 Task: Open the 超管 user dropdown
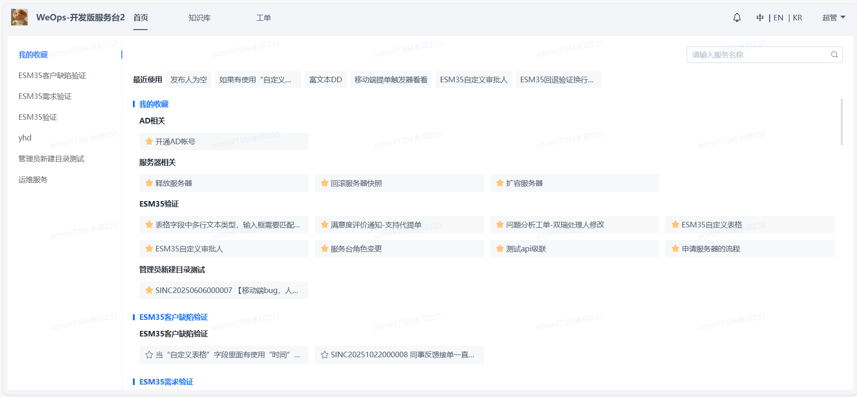833,18
